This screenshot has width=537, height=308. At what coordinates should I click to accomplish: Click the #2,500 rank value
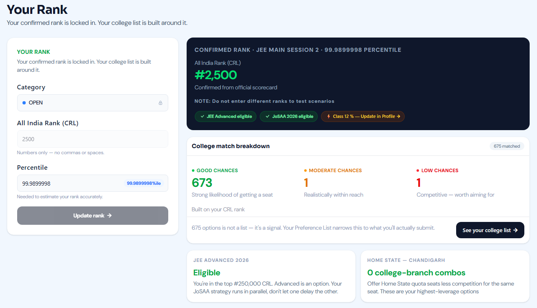pyautogui.click(x=216, y=75)
